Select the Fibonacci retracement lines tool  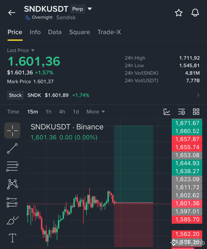click(12, 166)
